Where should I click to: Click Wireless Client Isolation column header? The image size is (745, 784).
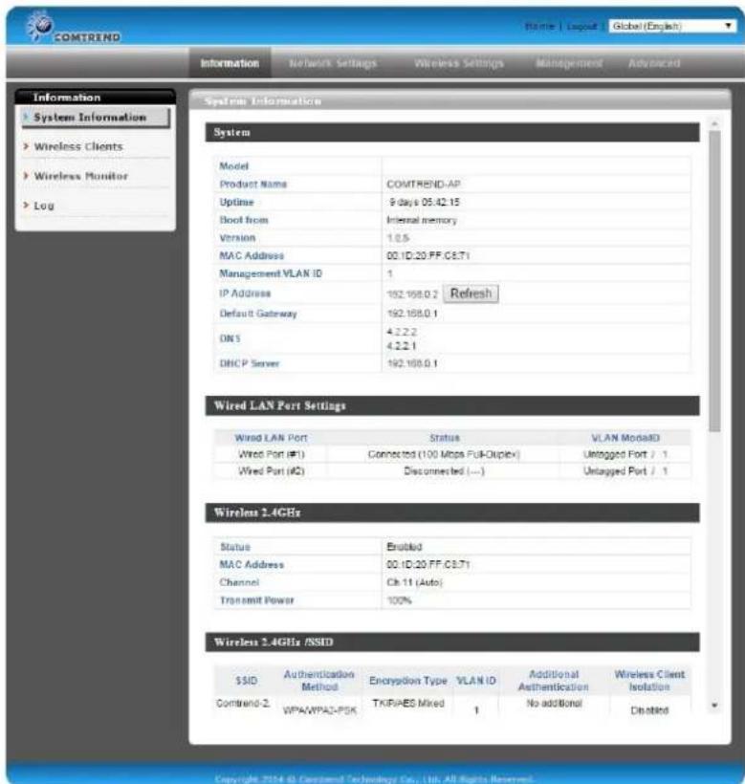tap(649, 681)
